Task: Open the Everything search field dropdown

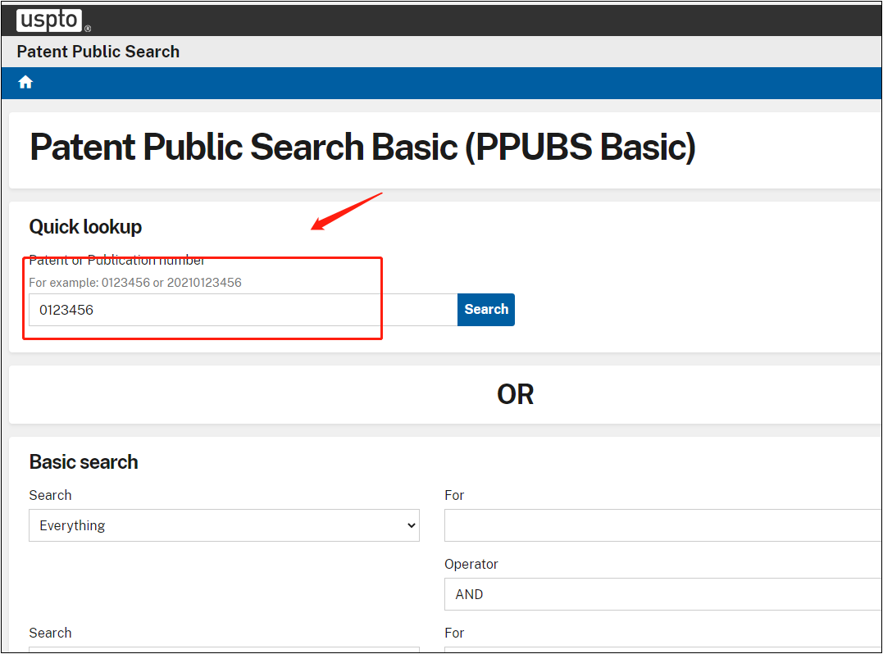Action: [x=224, y=525]
